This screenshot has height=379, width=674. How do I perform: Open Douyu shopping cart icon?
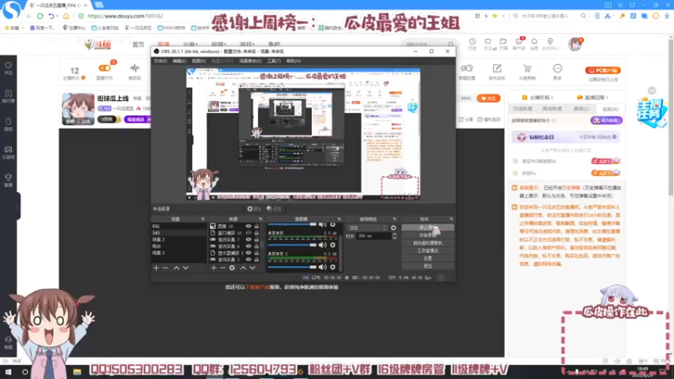tap(527, 68)
